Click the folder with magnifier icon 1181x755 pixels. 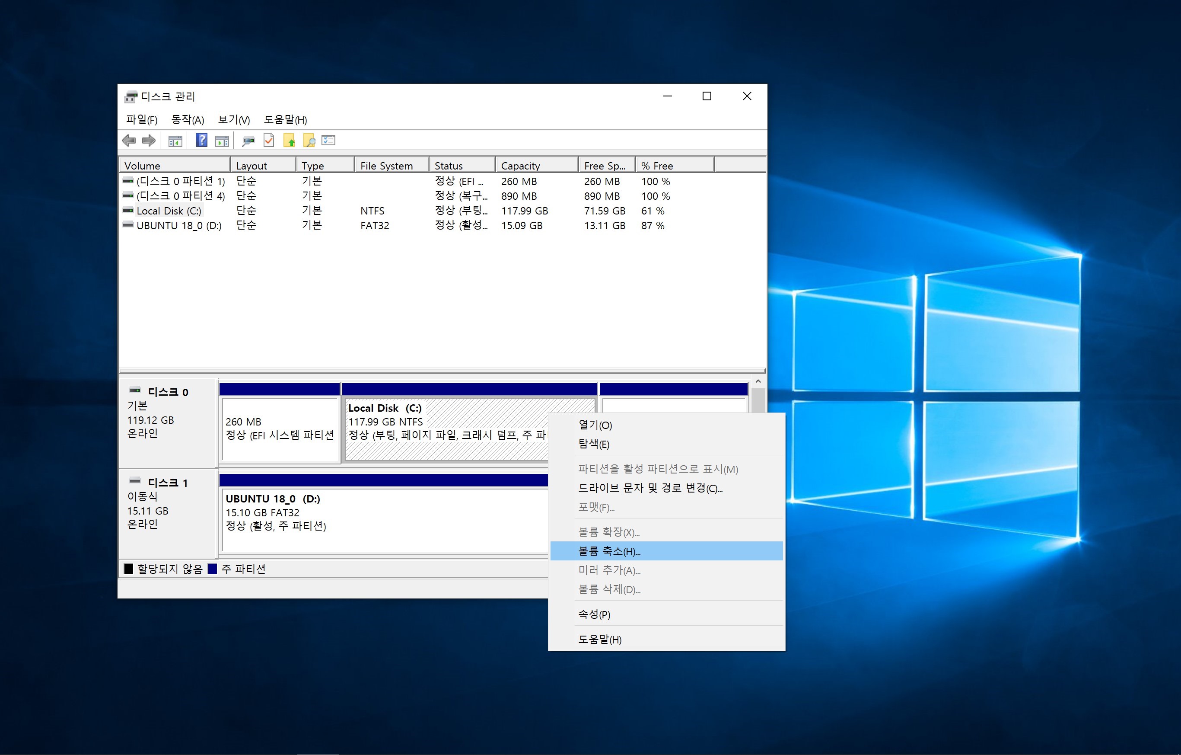309,141
